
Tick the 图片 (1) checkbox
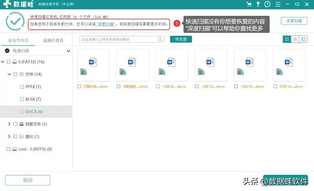coord(15,136)
